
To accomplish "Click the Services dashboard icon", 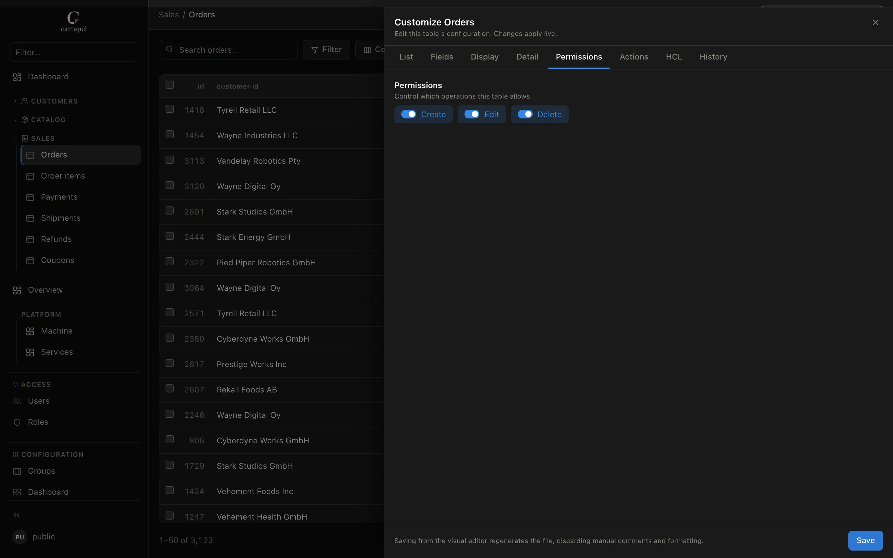I will pos(30,352).
